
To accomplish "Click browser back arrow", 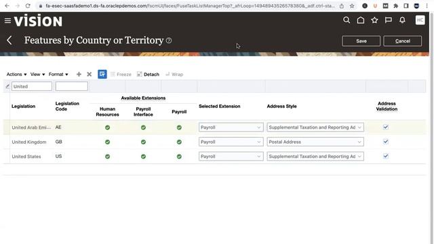I will point(7,6).
